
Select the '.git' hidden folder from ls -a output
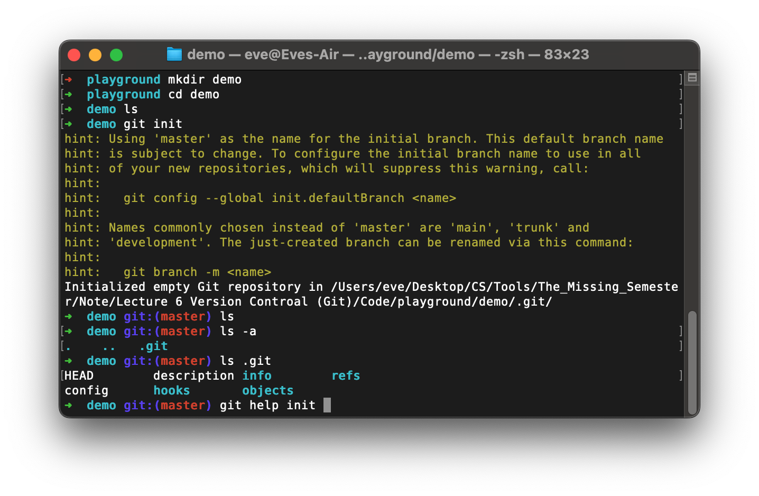(154, 346)
